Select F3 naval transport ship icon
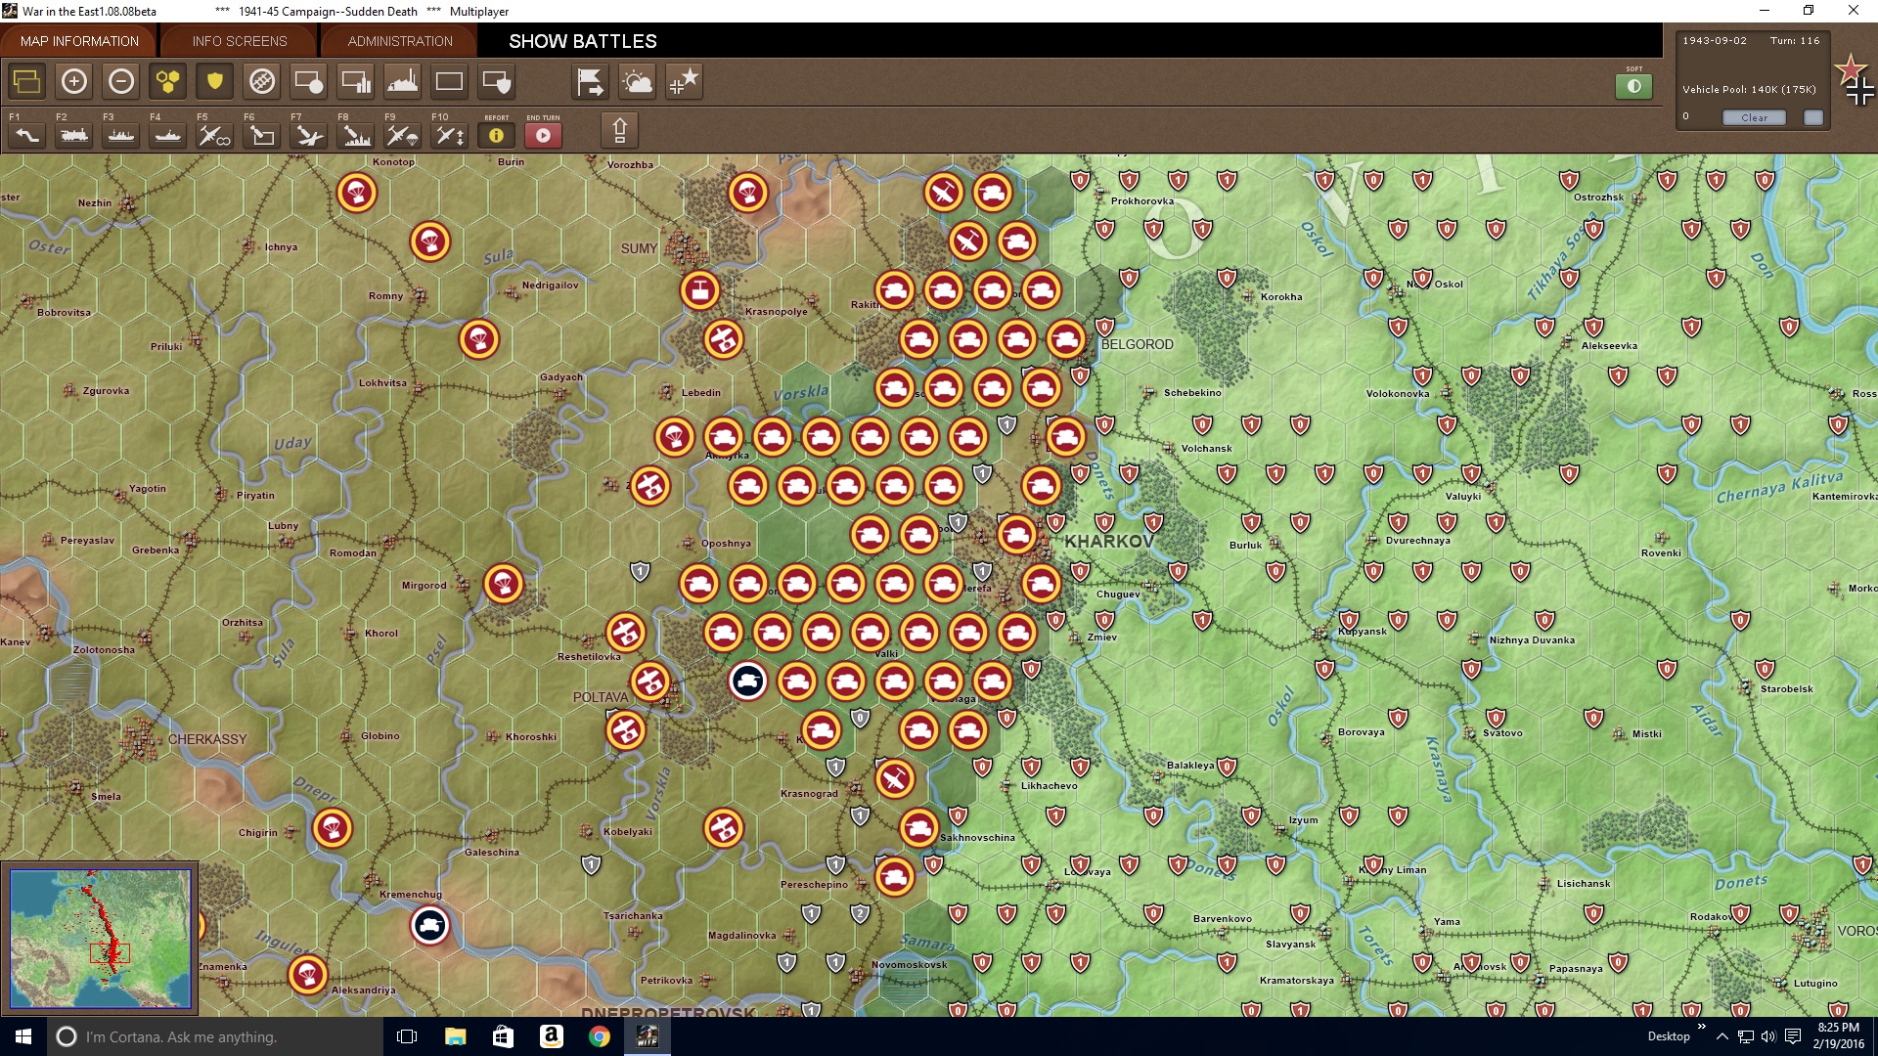 pos(121,135)
